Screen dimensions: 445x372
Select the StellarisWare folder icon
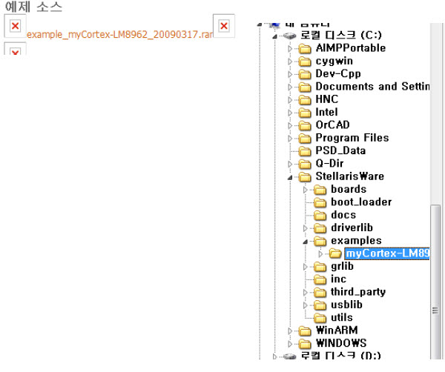pyautogui.click(x=305, y=177)
